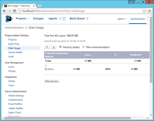Click the TeamCity logo icon
Viewport: 154px width, 121px height.
click(8, 19)
